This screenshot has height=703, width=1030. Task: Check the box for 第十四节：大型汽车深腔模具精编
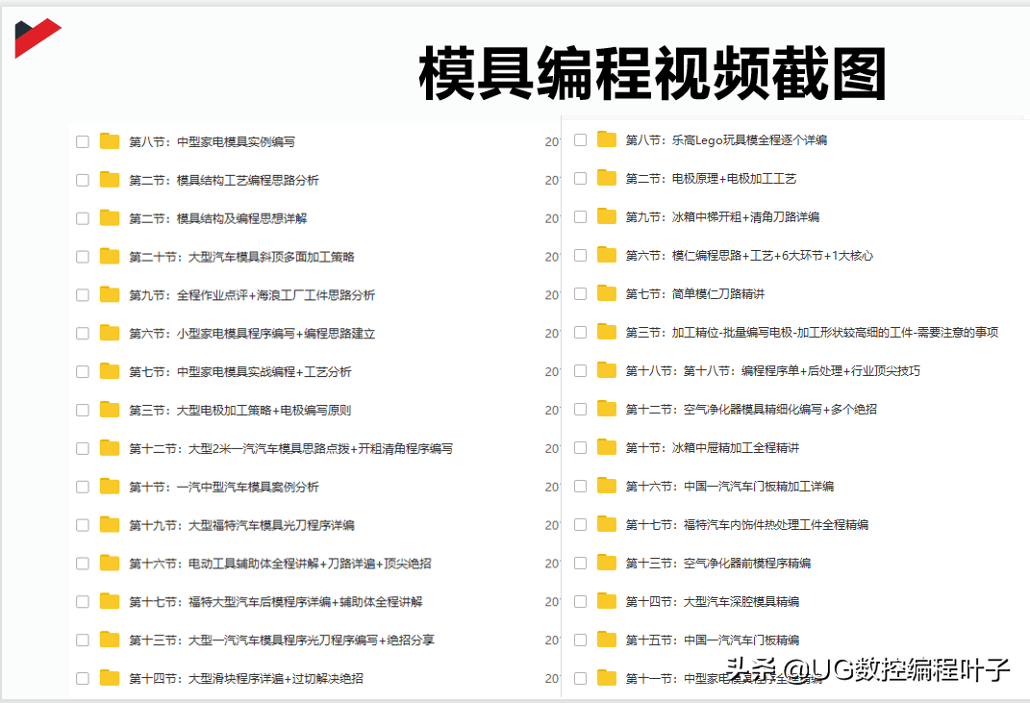click(x=580, y=601)
